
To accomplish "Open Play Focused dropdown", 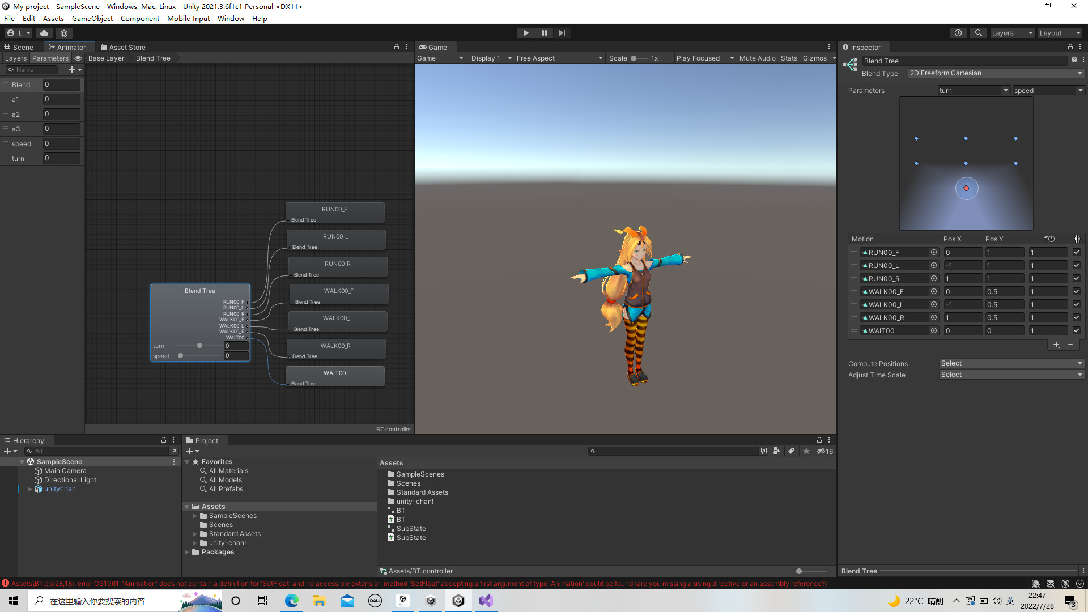I will [704, 58].
